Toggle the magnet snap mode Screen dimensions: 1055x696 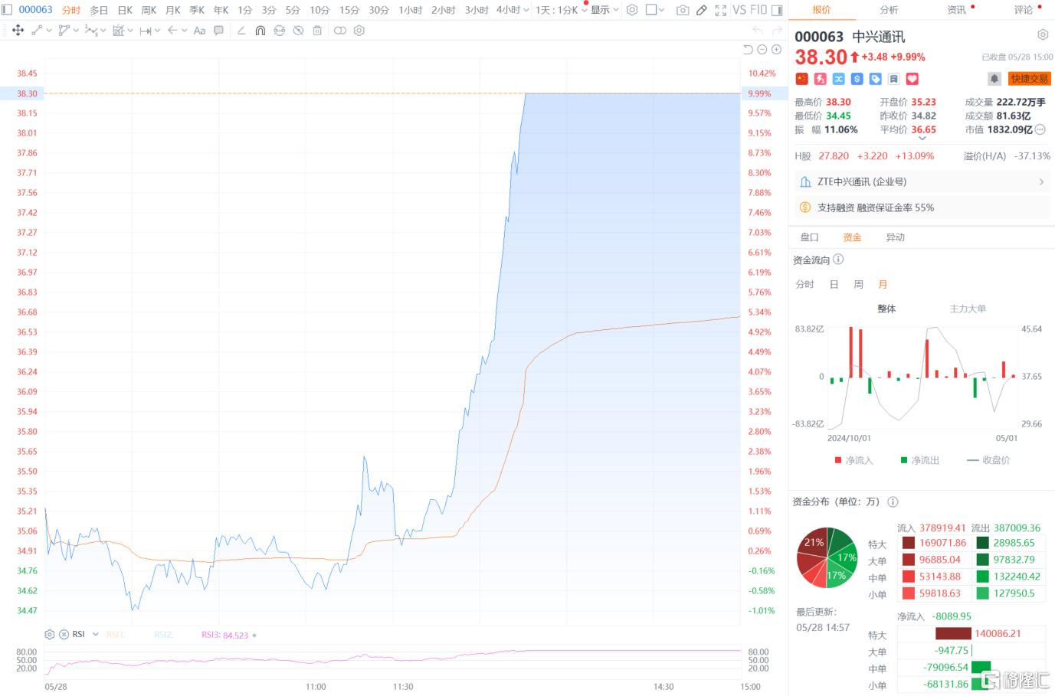(x=260, y=31)
